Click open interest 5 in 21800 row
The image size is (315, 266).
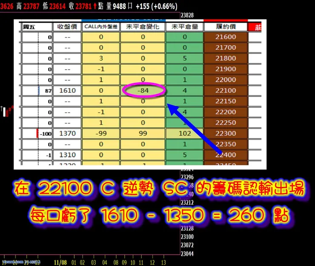click(x=185, y=58)
